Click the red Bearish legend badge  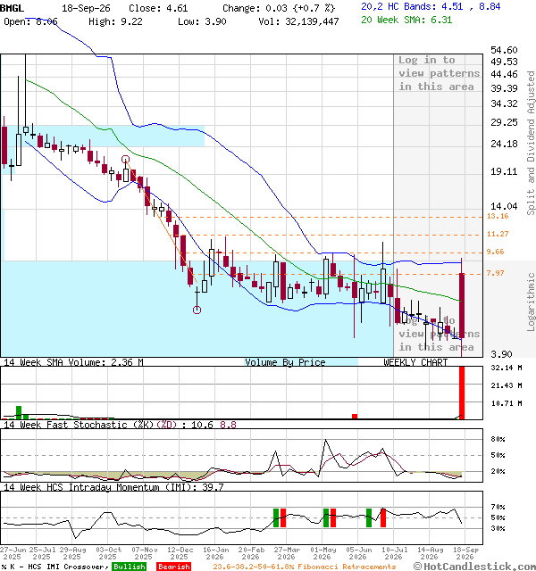pyautogui.click(x=173, y=567)
